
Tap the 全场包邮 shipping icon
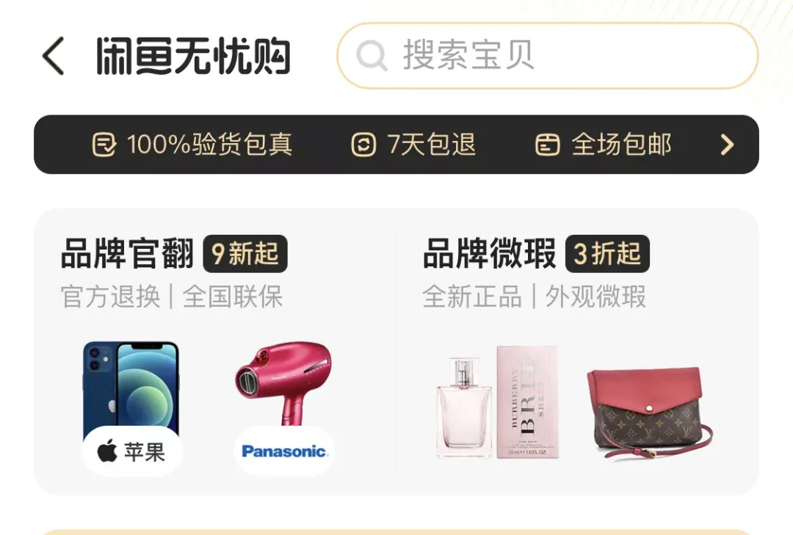tap(548, 145)
